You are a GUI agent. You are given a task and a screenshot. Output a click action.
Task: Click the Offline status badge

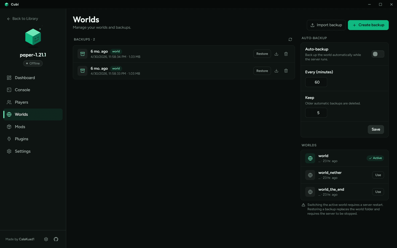click(x=33, y=63)
